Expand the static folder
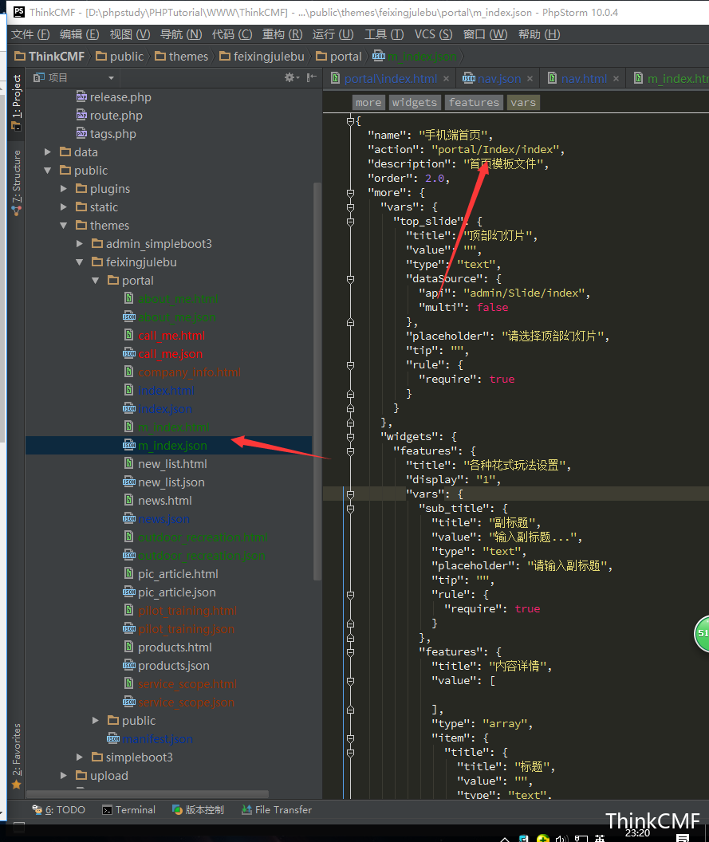 (x=64, y=207)
